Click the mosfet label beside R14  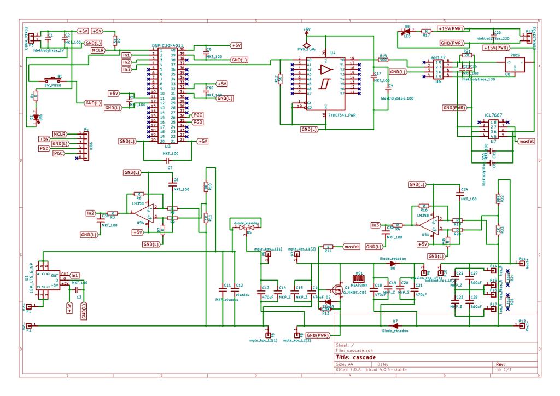(x=352, y=247)
